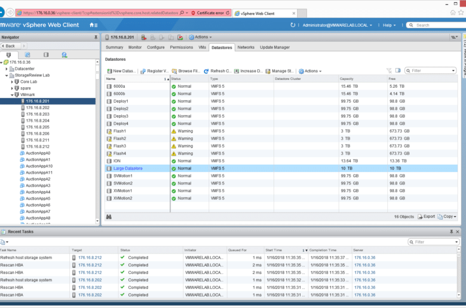This screenshot has height=308, width=466.
Task: Open the datastore Filter dropdown arrow
Action: [x=453, y=70]
